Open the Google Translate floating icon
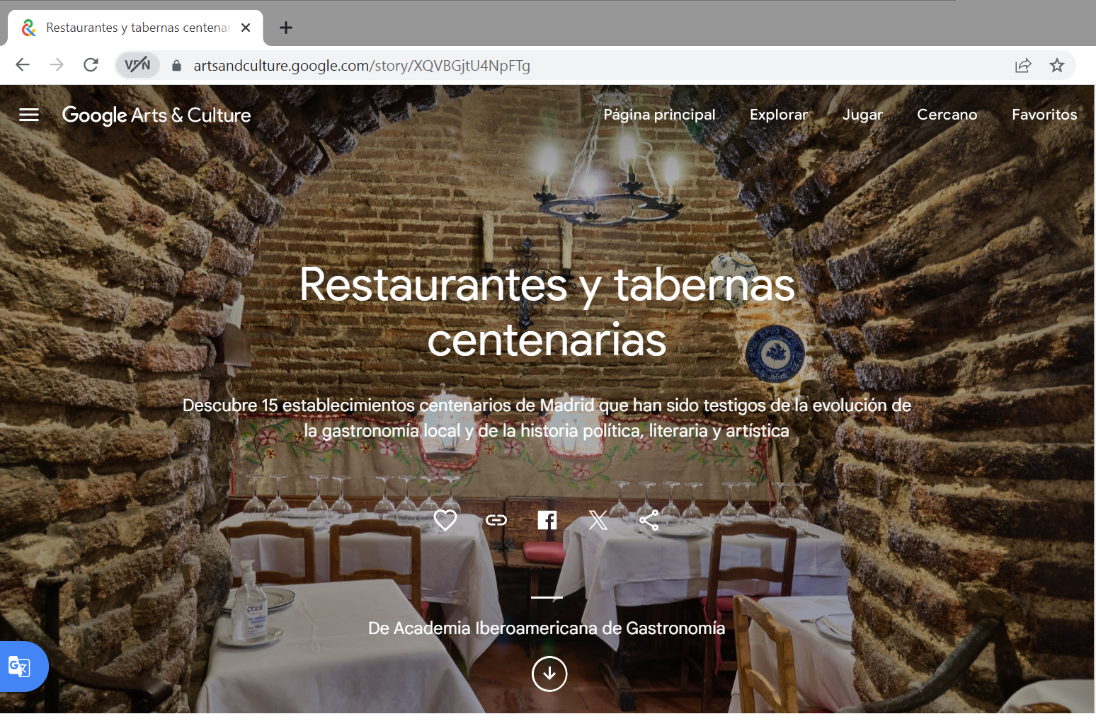Screen dimensions: 1096x726 19,666
